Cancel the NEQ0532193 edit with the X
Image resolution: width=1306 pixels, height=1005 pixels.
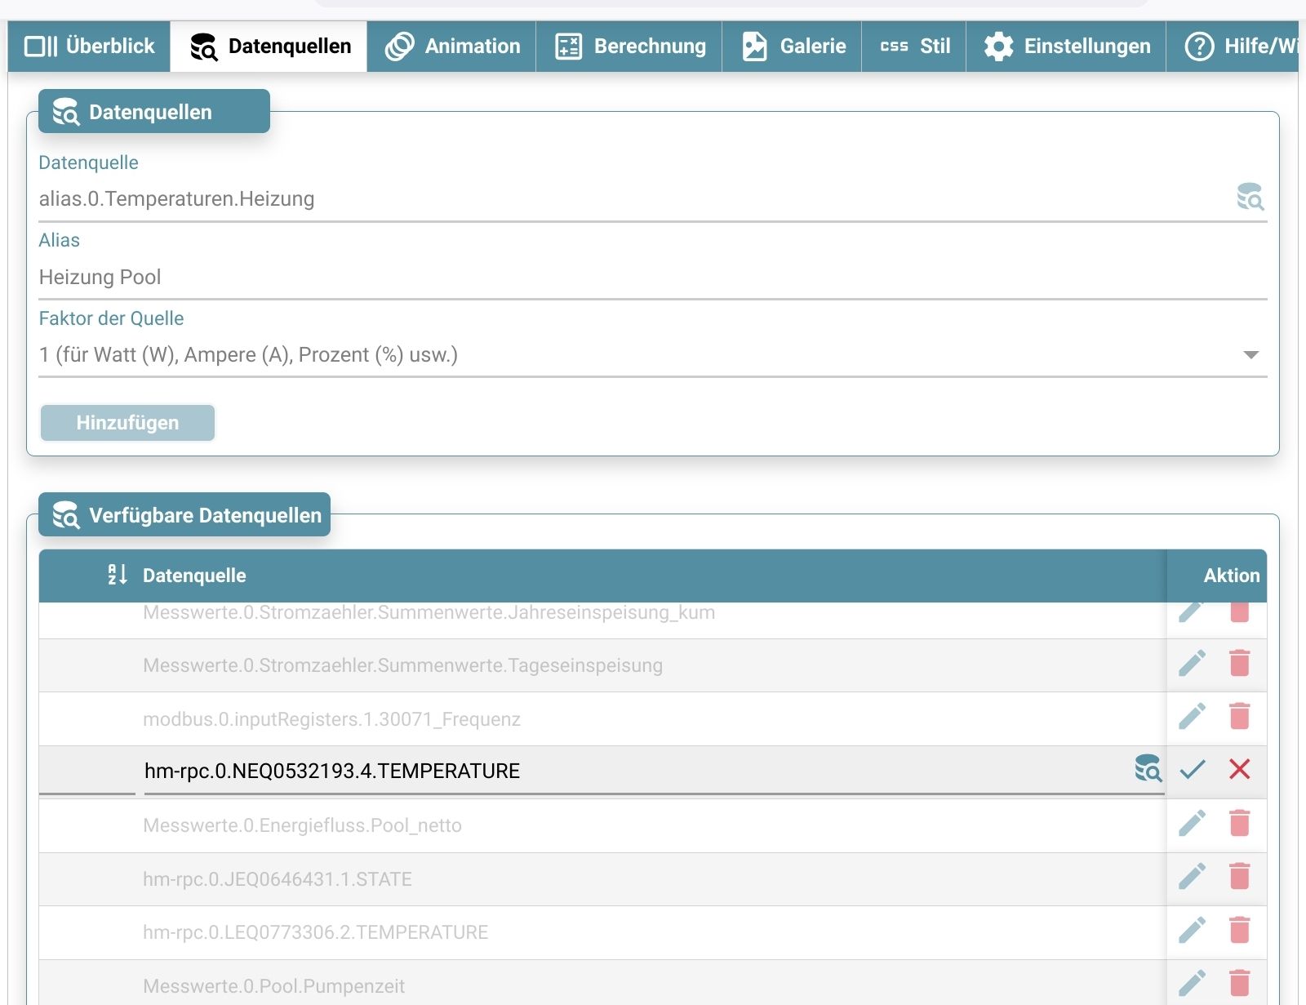1240,769
